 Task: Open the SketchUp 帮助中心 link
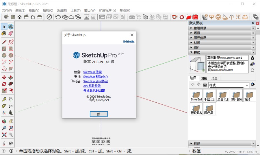pos(96,77)
